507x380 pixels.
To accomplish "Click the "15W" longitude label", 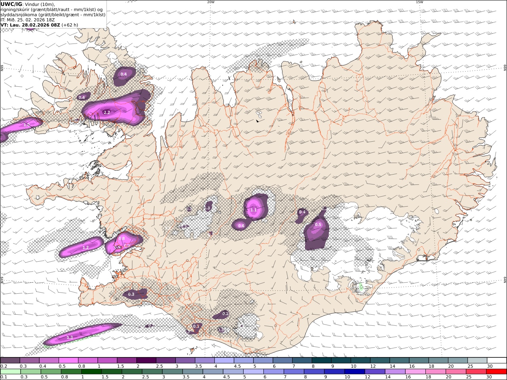I will 419,2.
